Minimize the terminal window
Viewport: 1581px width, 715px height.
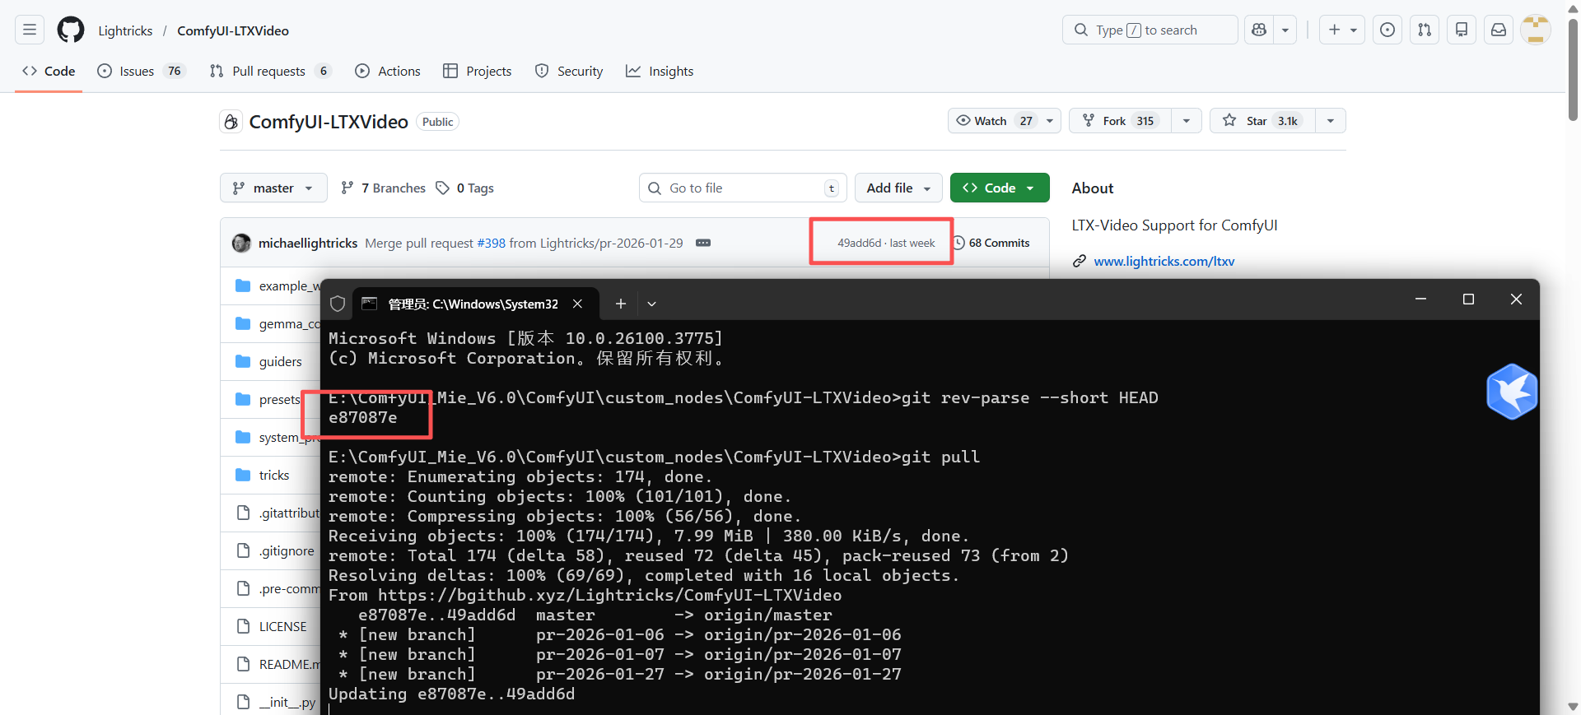1420,299
